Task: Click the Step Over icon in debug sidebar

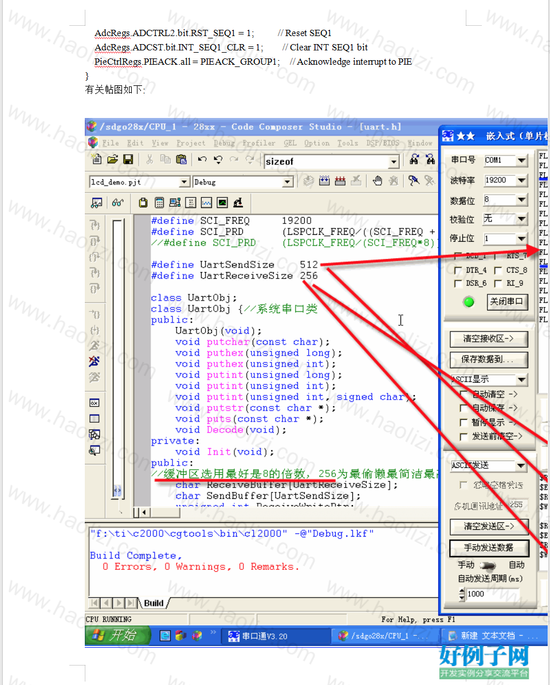Action: pyautogui.click(x=95, y=241)
